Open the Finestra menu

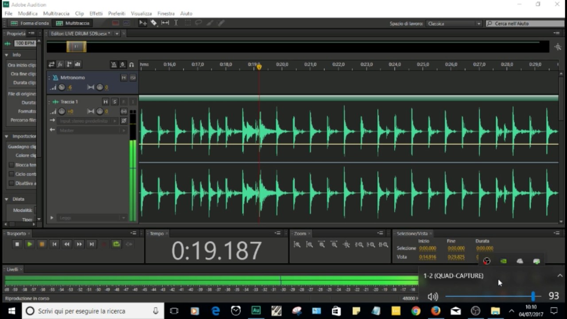(166, 14)
